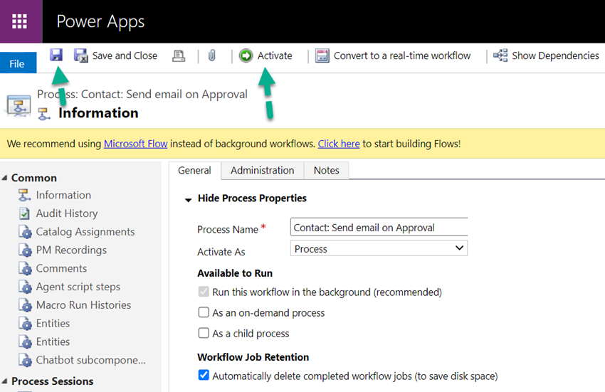Toggle Run this workflow in the background checkbox
Image resolution: width=605 pixels, height=392 pixels.
[204, 292]
